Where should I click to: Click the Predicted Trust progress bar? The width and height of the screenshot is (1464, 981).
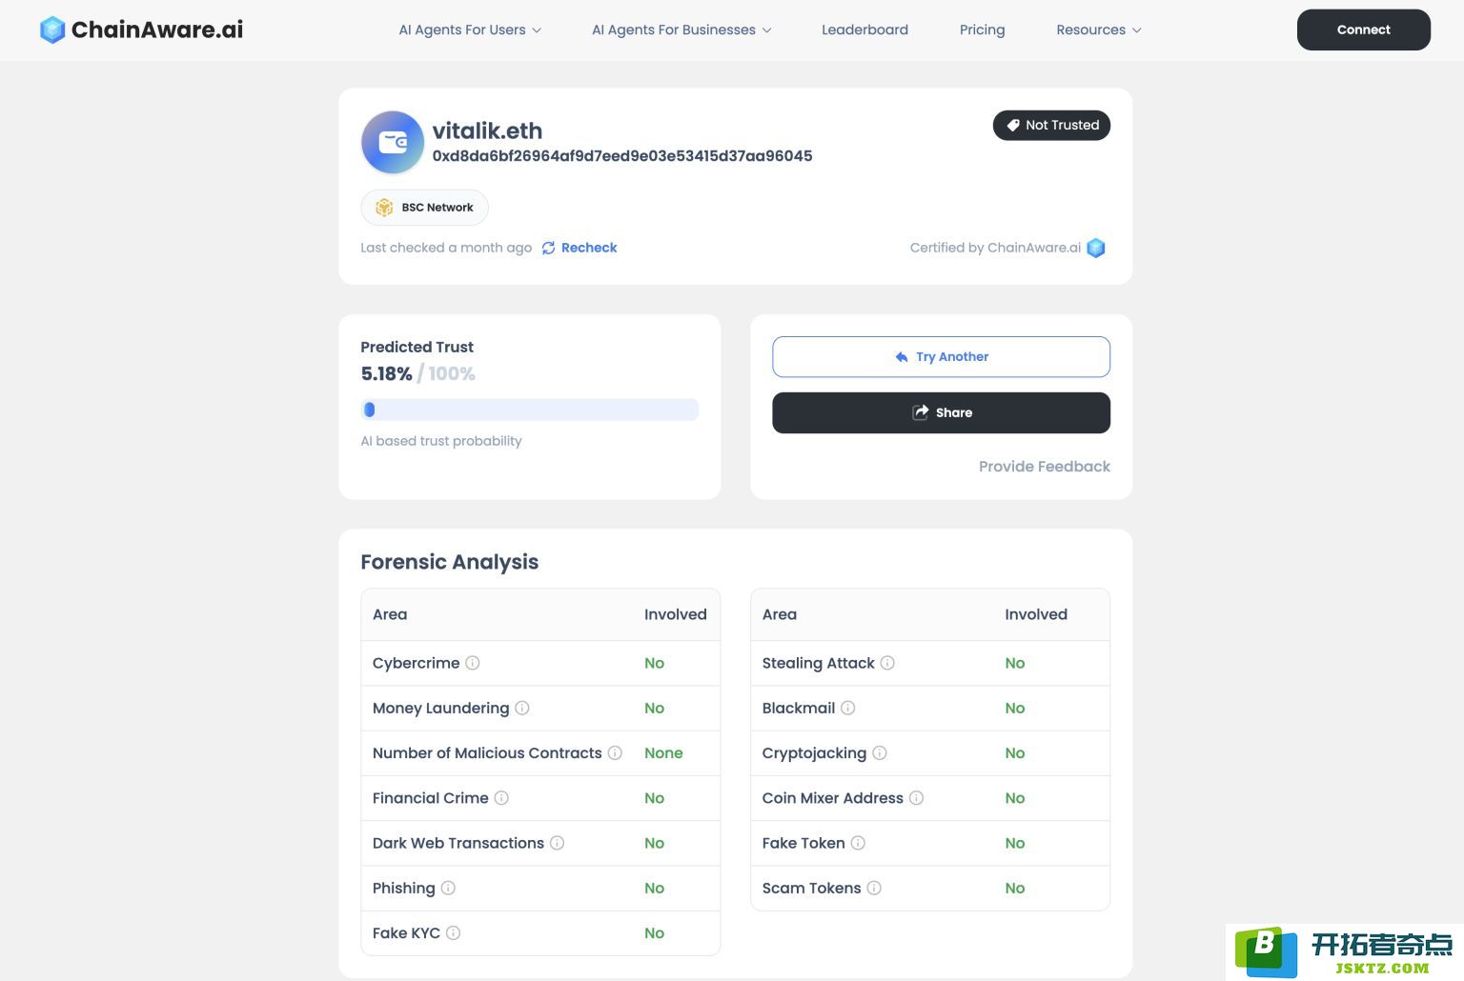point(529,410)
